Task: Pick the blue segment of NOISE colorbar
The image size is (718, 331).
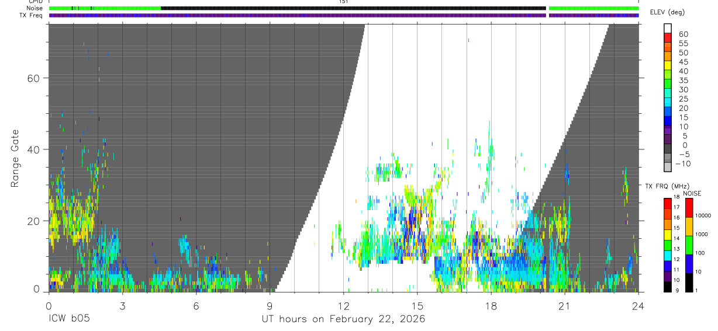Action: click(x=689, y=264)
